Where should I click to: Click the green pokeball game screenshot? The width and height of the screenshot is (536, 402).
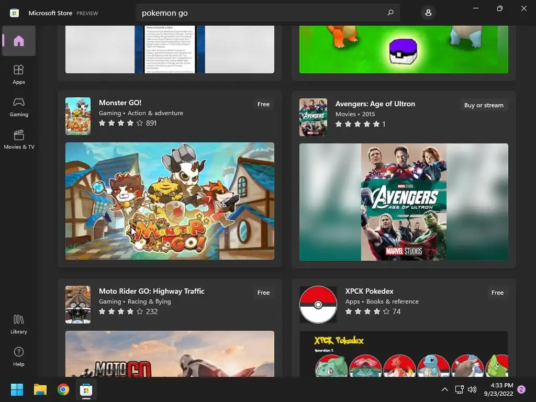click(x=404, y=49)
